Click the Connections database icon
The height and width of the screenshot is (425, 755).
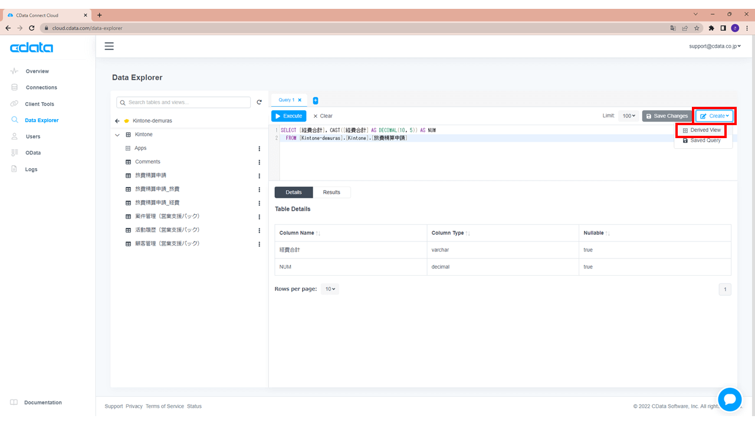tap(14, 87)
